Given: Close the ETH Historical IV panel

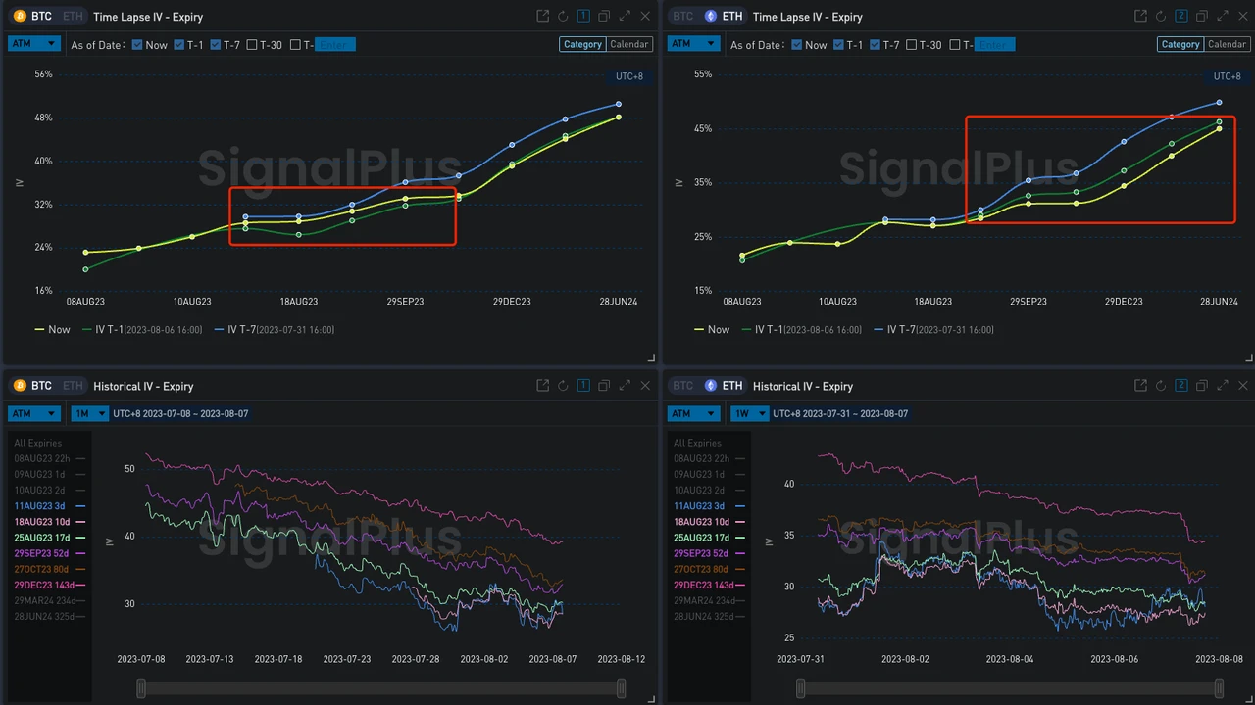Looking at the screenshot, I should coord(1242,386).
